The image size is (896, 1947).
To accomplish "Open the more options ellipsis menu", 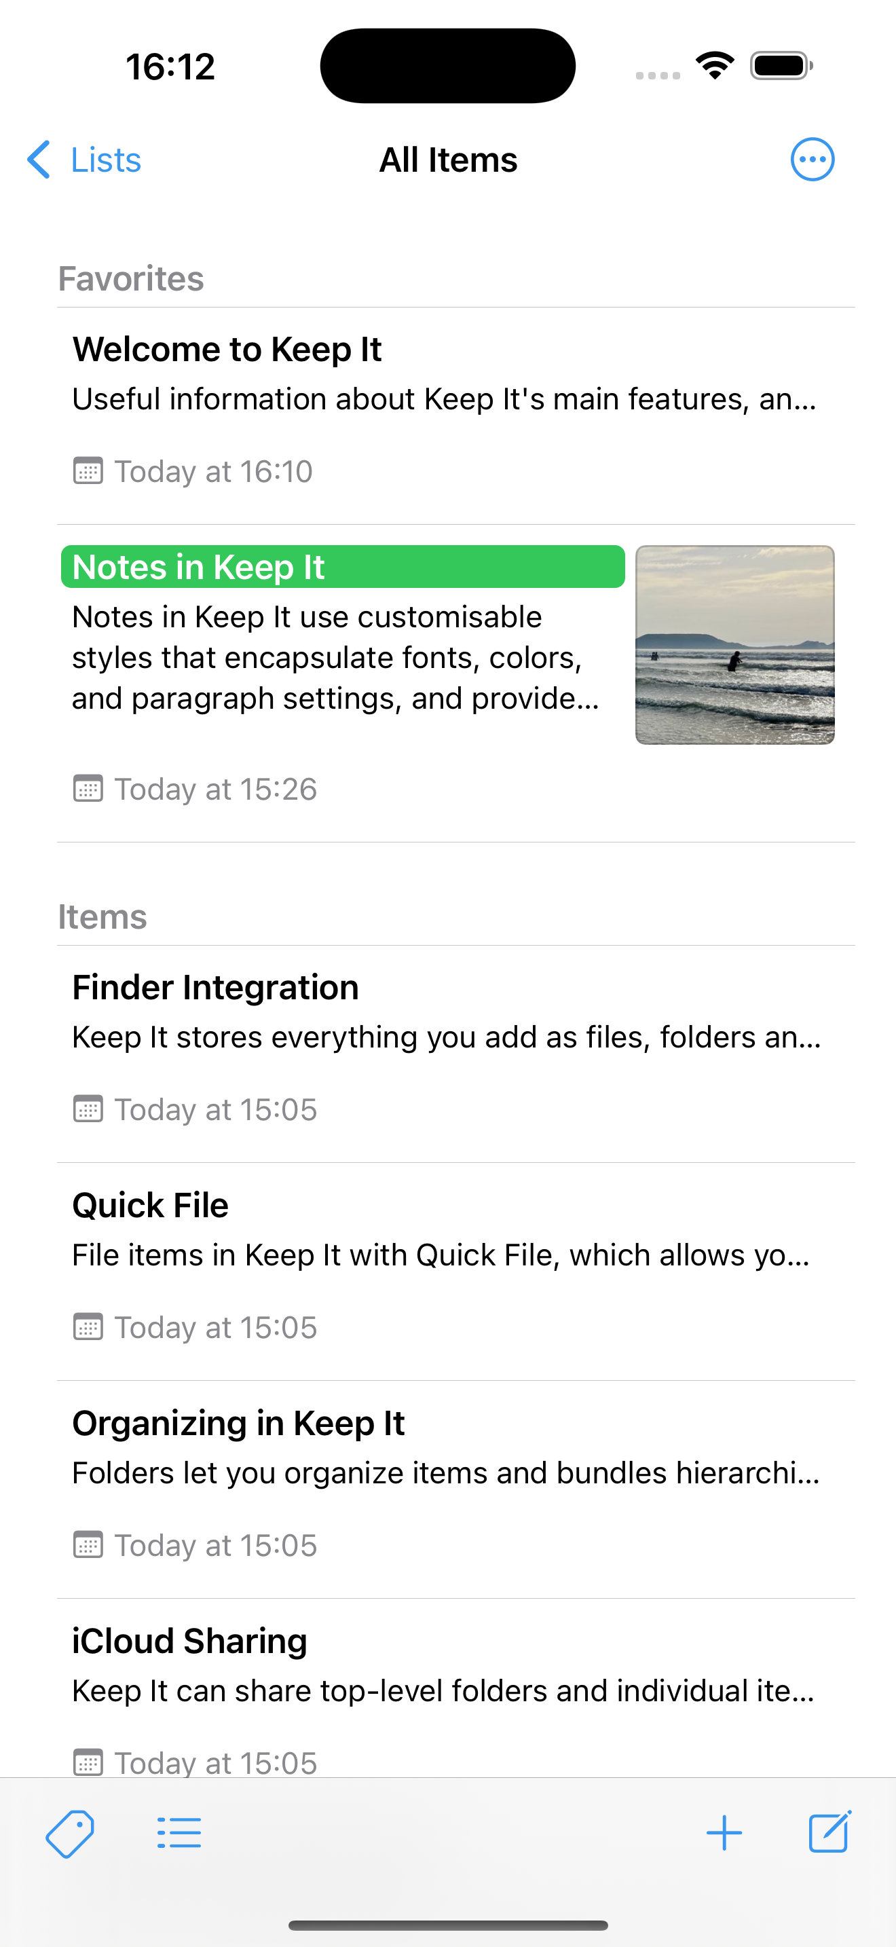I will point(812,160).
